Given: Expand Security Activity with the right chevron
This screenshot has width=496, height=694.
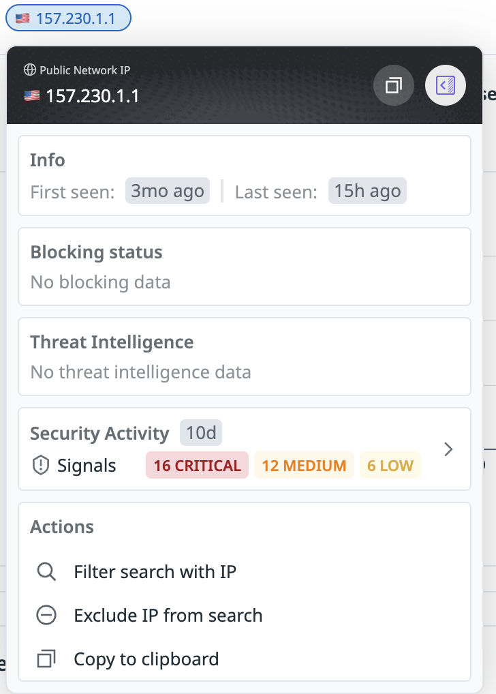Looking at the screenshot, I should [x=448, y=449].
